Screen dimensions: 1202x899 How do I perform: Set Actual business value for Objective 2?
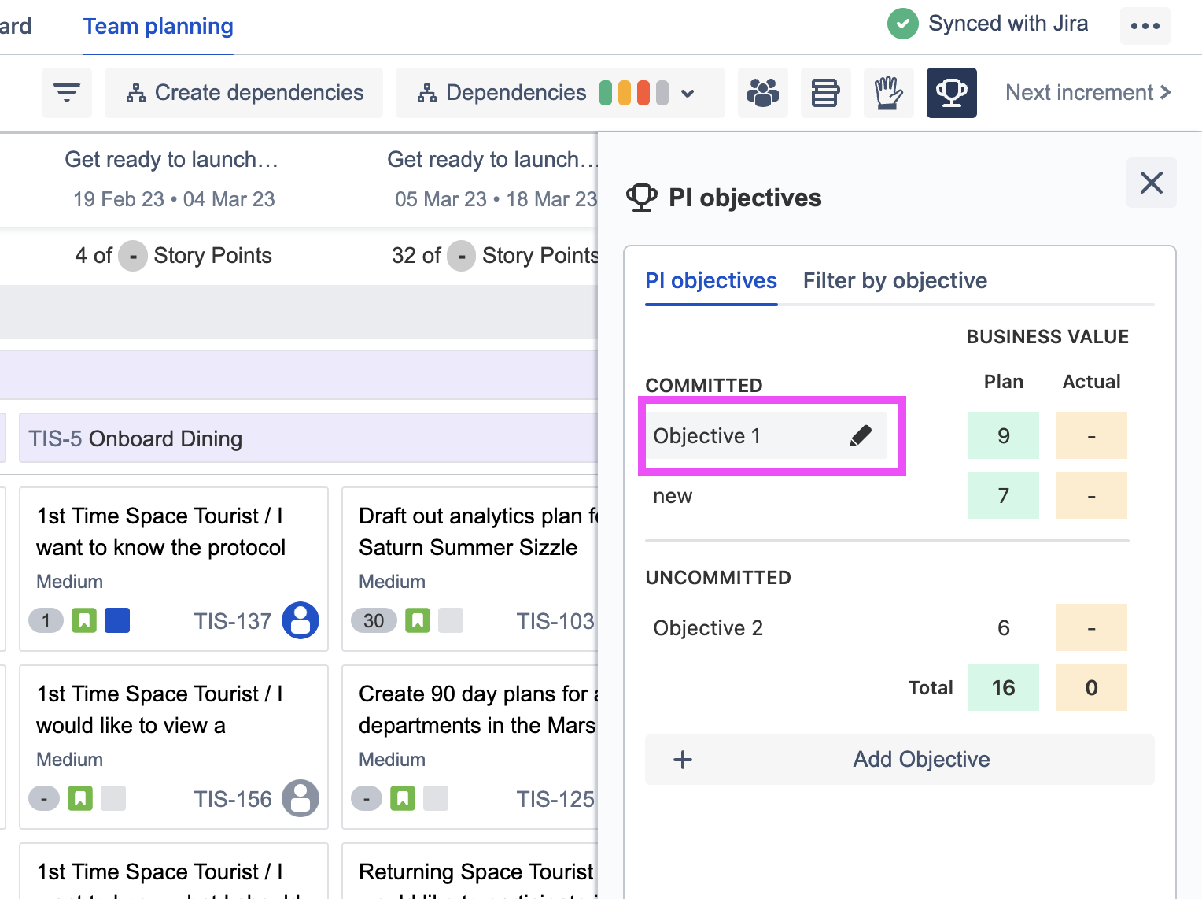(1091, 628)
